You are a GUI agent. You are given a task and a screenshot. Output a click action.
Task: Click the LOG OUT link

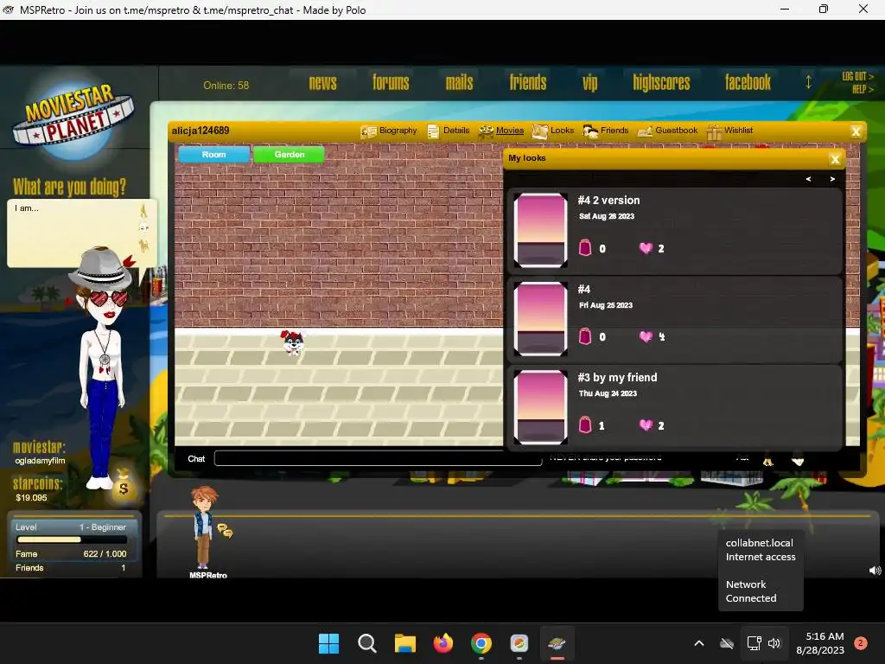click(x=857, y=76)
